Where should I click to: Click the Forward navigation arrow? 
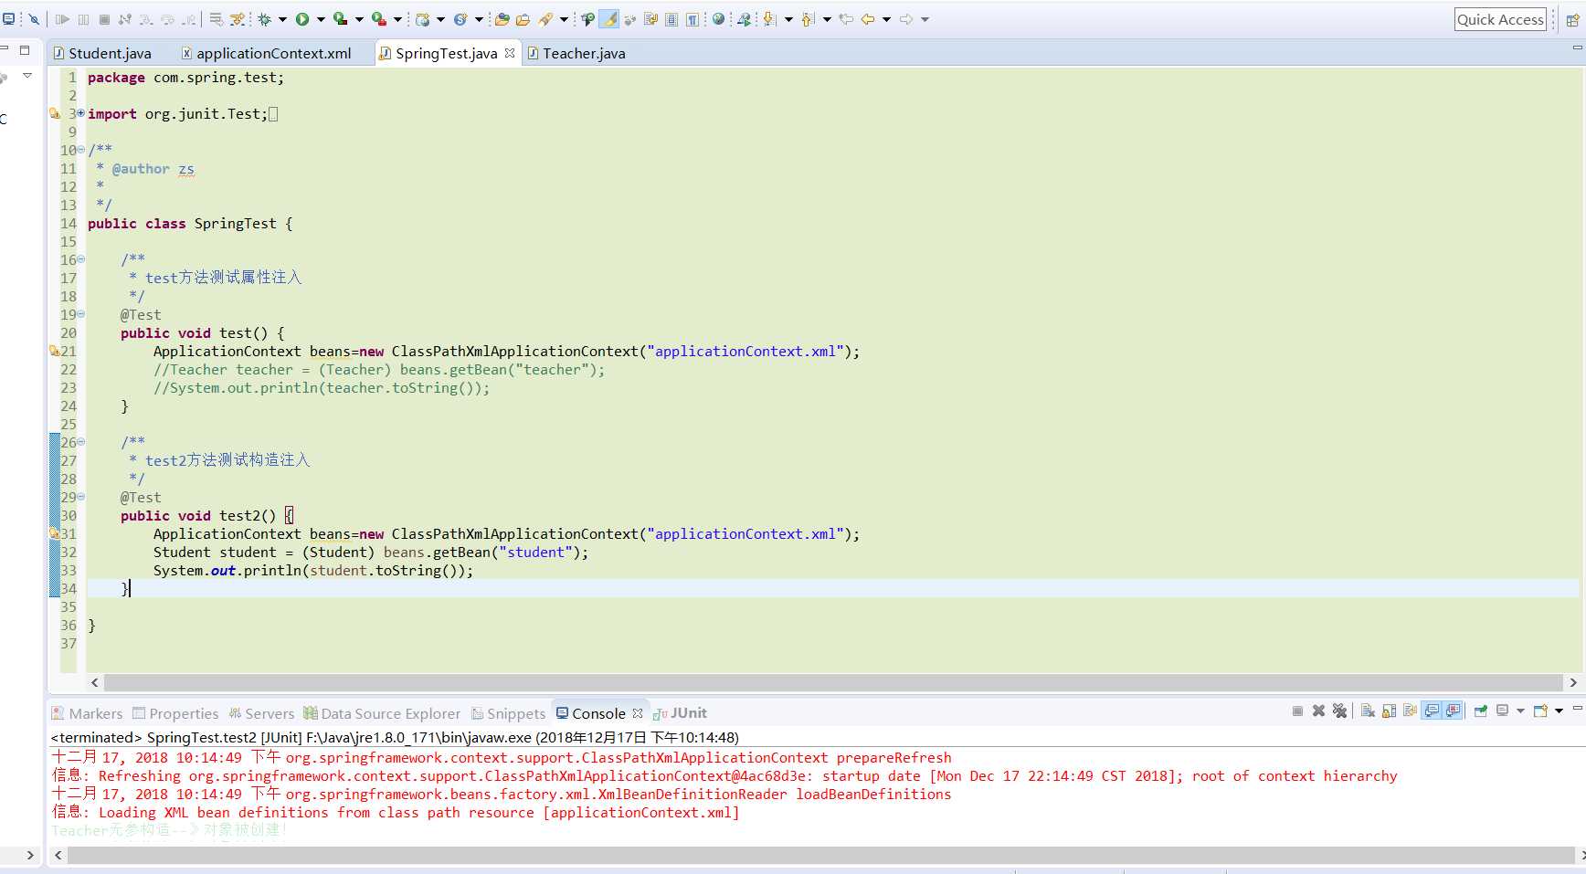906,19
